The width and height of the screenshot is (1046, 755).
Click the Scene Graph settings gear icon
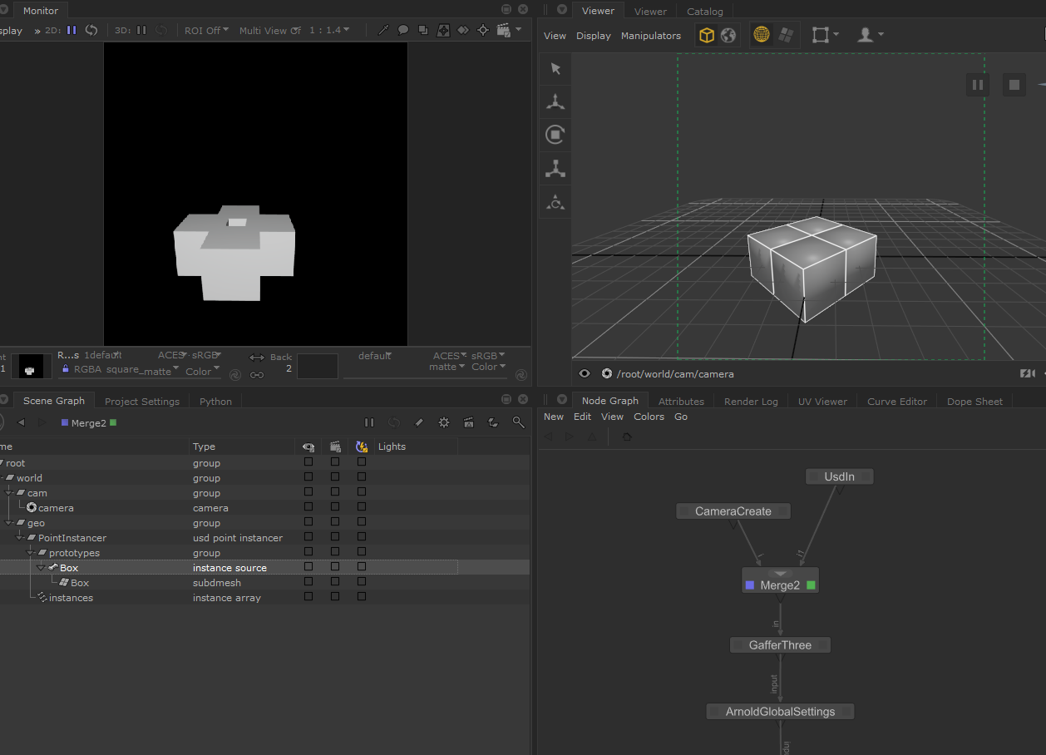coord(443,422)
